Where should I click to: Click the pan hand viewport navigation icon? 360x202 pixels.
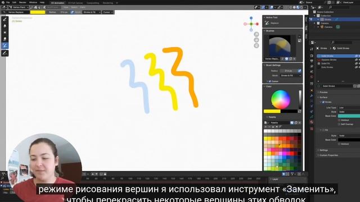256,40
